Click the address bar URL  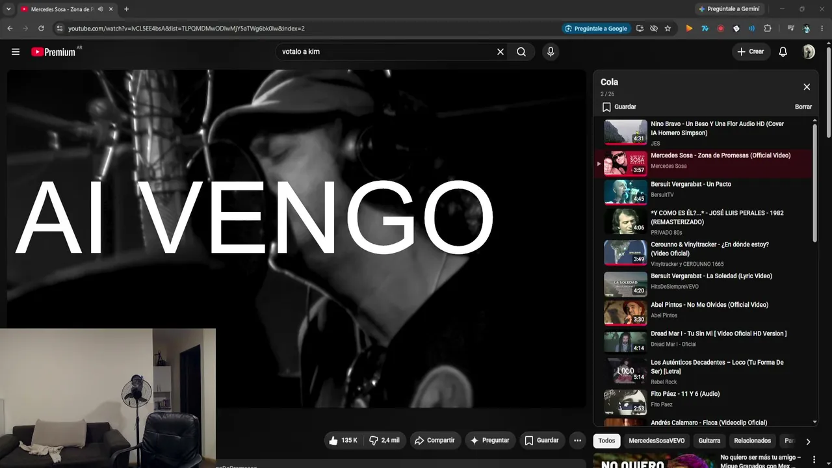click(x=187, y=29)
